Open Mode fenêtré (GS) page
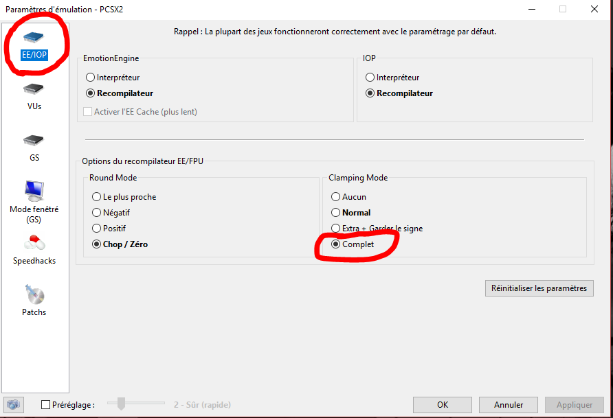 tap(34, 191)
